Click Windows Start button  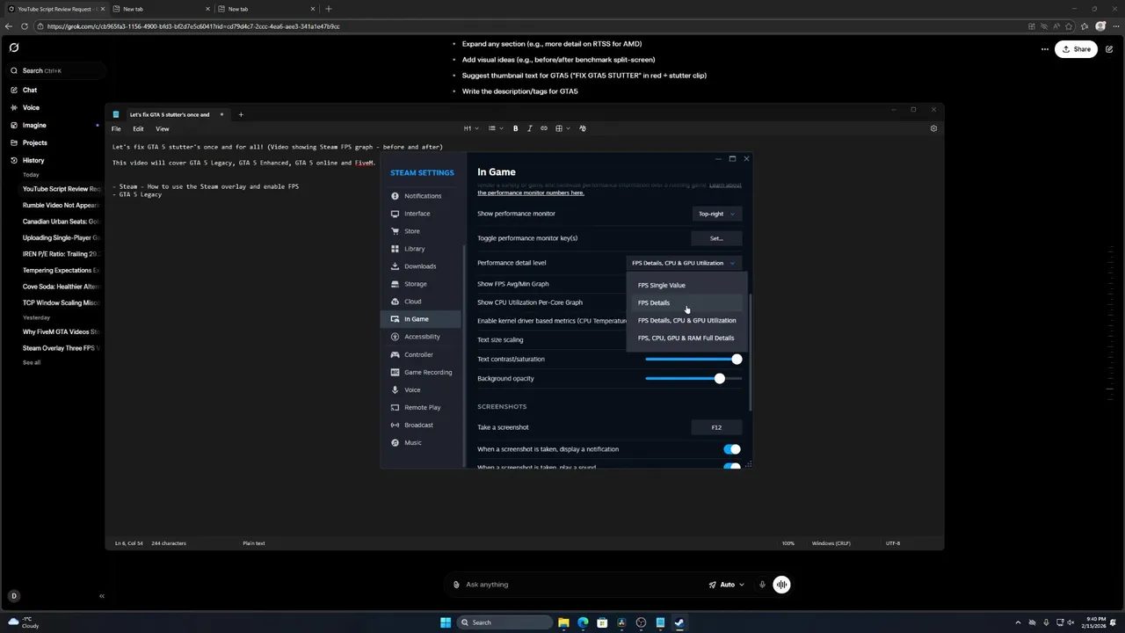[x=446, y=622]
